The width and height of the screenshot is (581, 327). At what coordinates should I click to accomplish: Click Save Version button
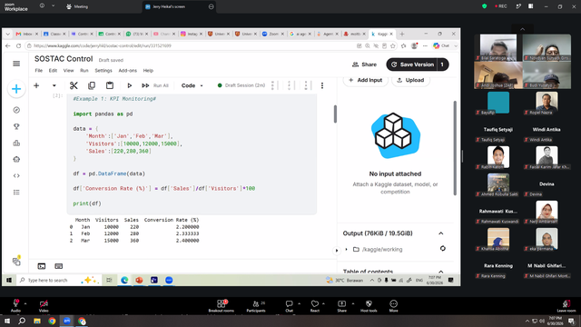(x=412, y=64)
